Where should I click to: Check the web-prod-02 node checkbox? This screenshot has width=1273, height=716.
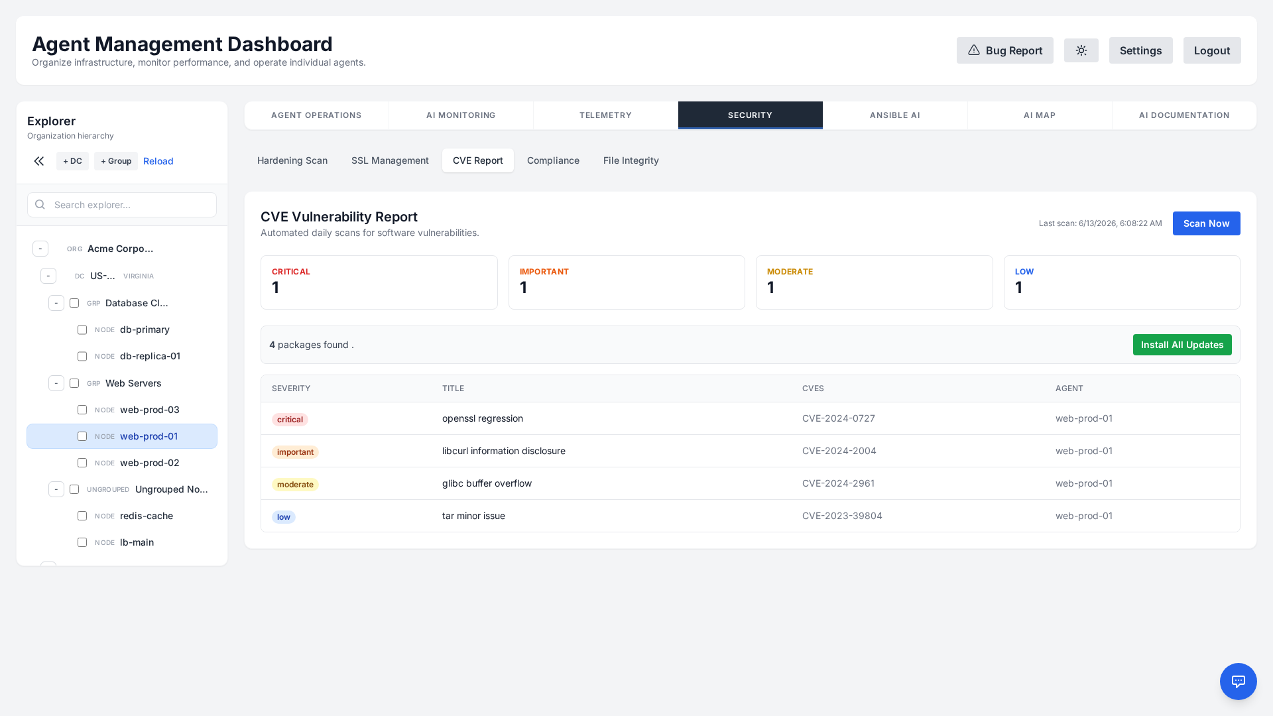coord(82,463)
